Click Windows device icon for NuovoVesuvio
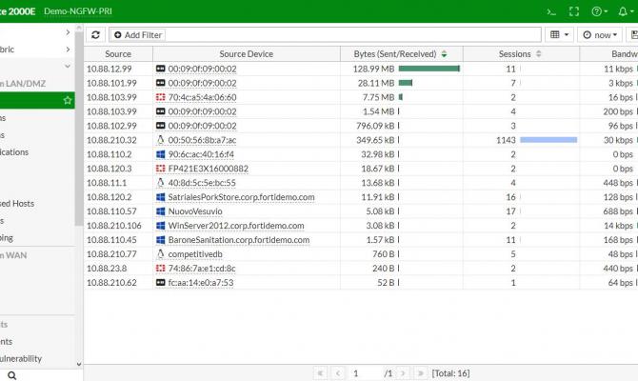 [161, 211]
